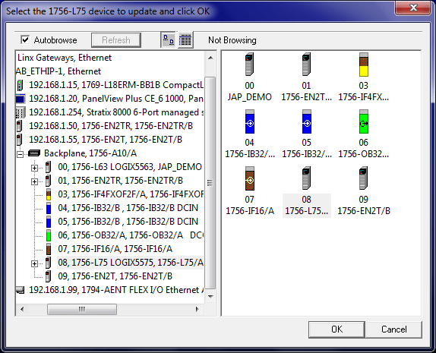Viewport: 436px width, 353px height.
Task: Select slot 08 1756-L75 controller icon
Action: tap(307, 178)
